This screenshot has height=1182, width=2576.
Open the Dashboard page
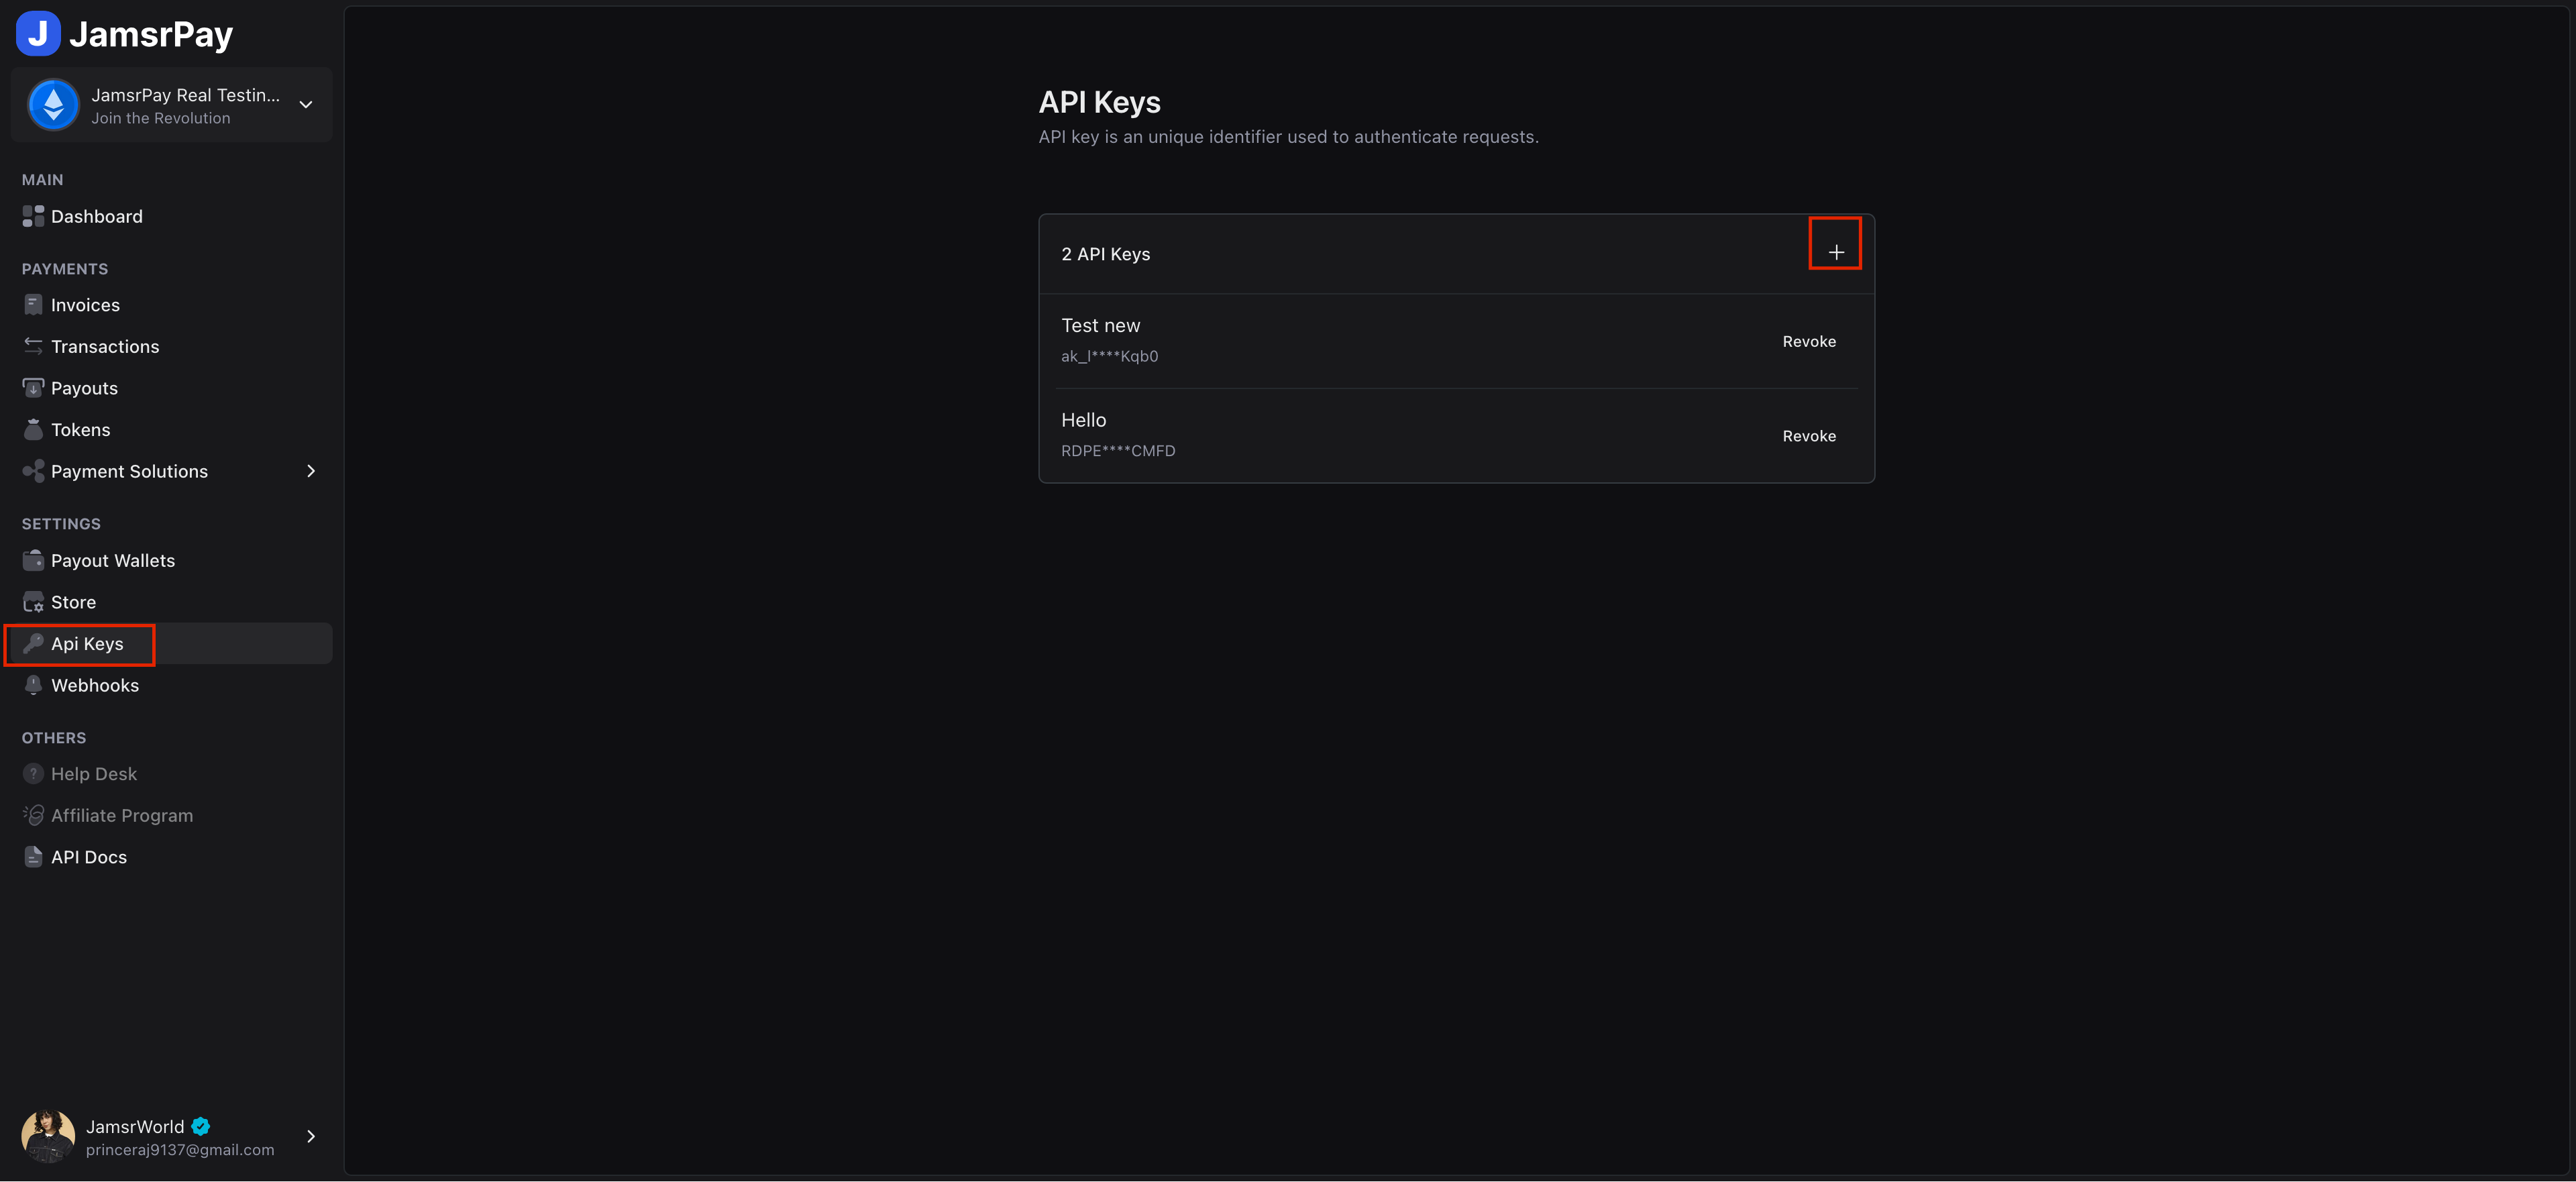point(171,216)
